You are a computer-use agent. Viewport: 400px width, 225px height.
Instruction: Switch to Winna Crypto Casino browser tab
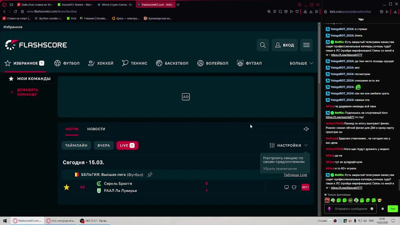click(x=115, y=5)
